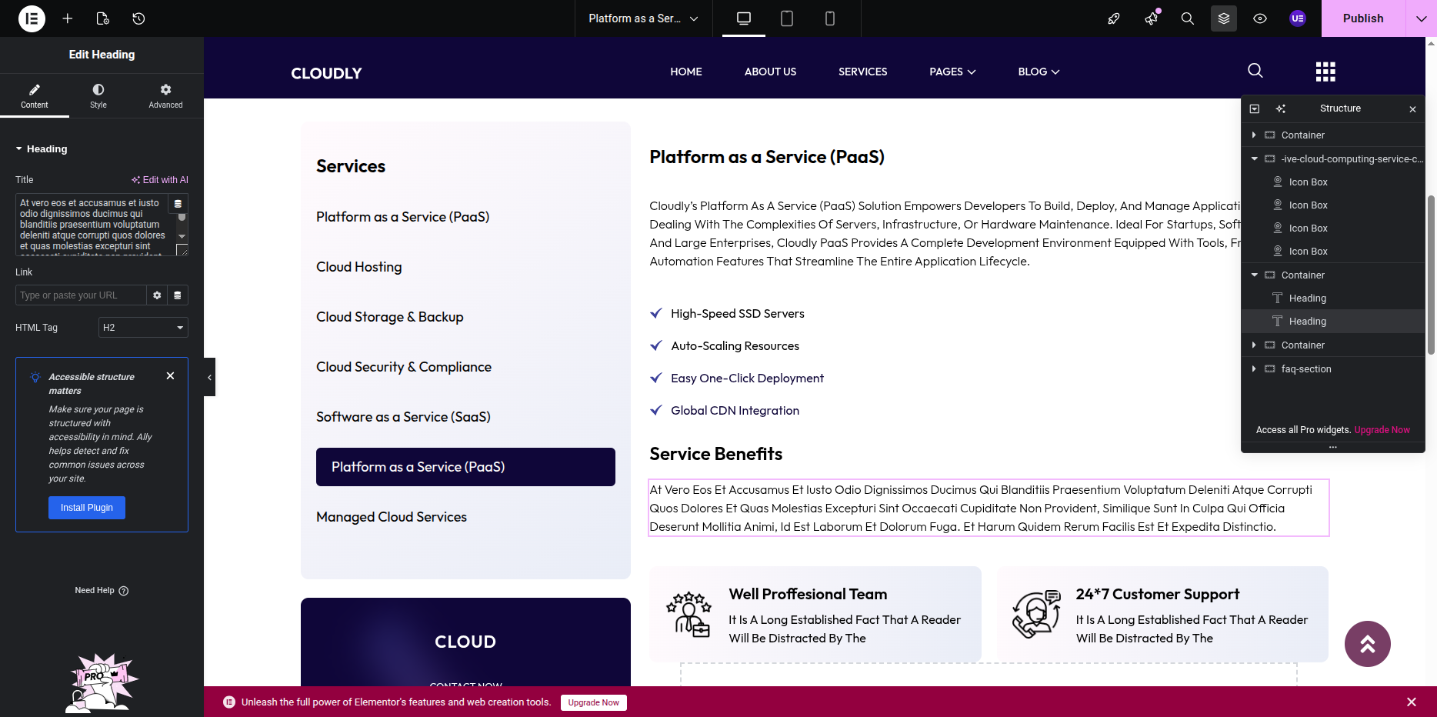Switch to the Advanced tab
Image resolution: width=1437 pixels, height=717 pixels.
click(165, 95)
